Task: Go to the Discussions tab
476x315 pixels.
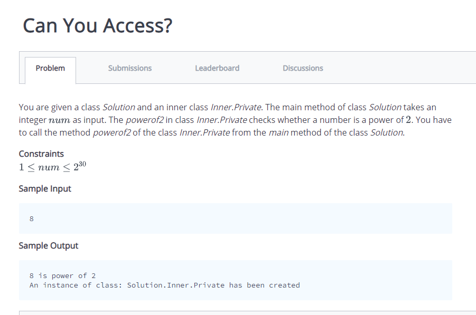Action: pos(303,68)
